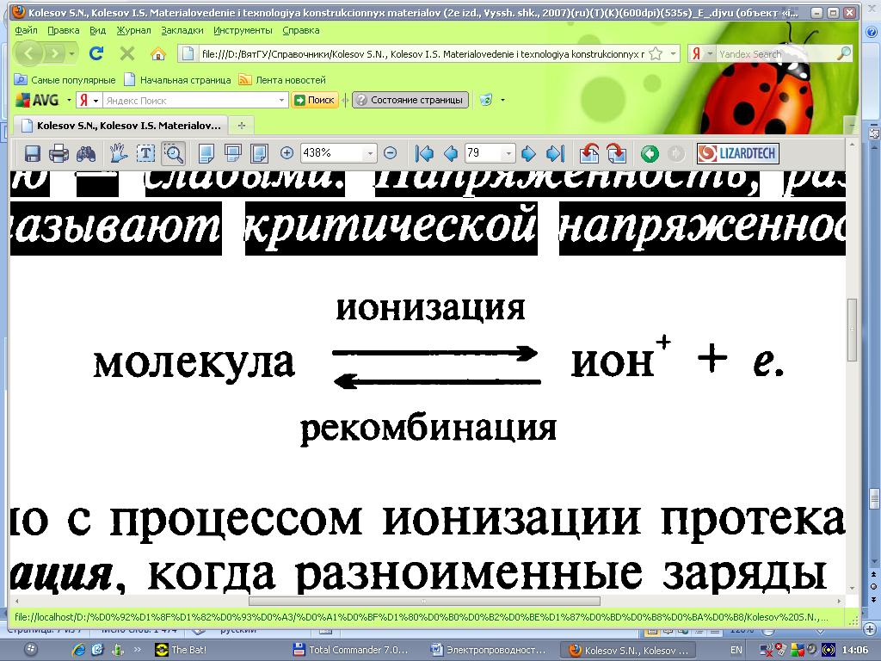Image resolution: width=881 pixels, height=661 pixels.
Task: Save the DjVu document with the floppy icon
Action: (32, 153)
